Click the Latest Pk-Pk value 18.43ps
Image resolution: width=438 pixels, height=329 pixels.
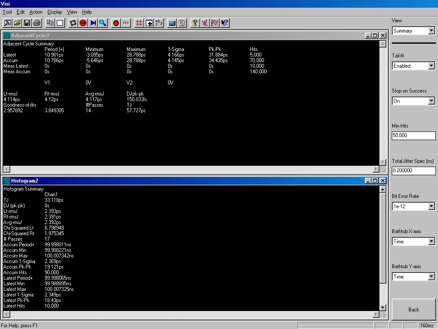(x=53, y=300)
